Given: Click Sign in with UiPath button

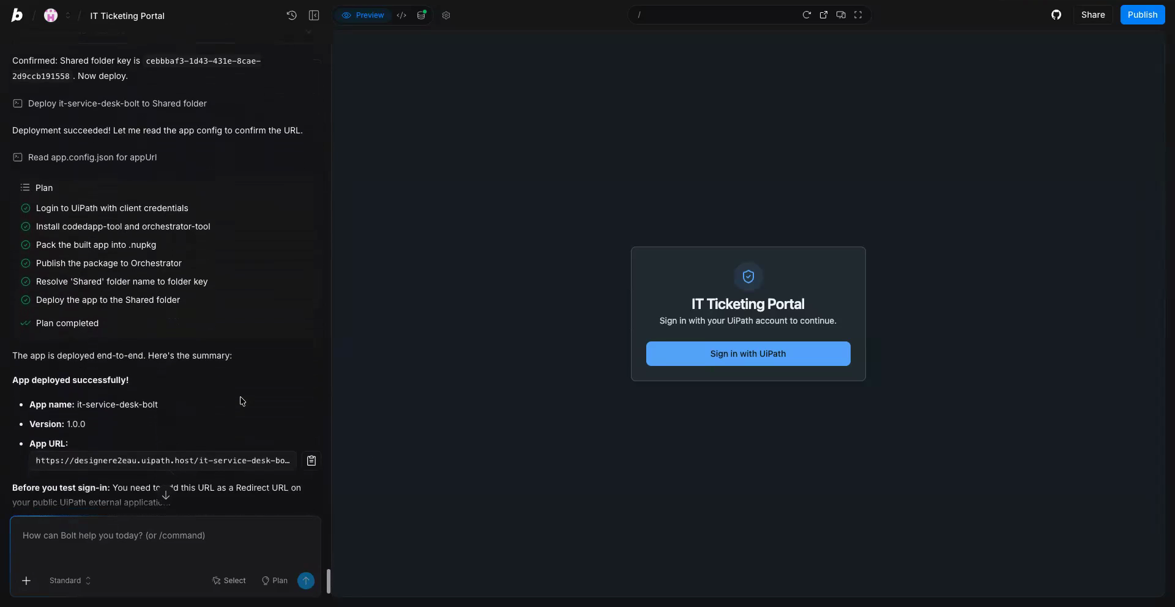Looking at the screenshot, I should pos(748,354).
